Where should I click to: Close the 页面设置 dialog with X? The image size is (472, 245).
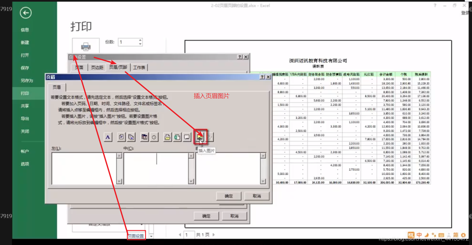[x=246, y=57]
